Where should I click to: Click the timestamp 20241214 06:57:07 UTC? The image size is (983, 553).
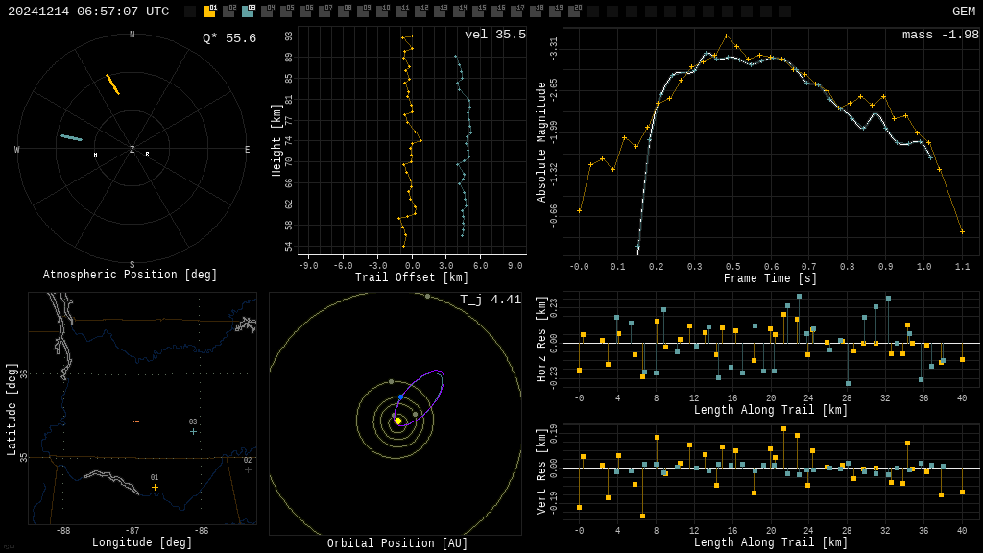pyautogui.click(x=88, y=12)
